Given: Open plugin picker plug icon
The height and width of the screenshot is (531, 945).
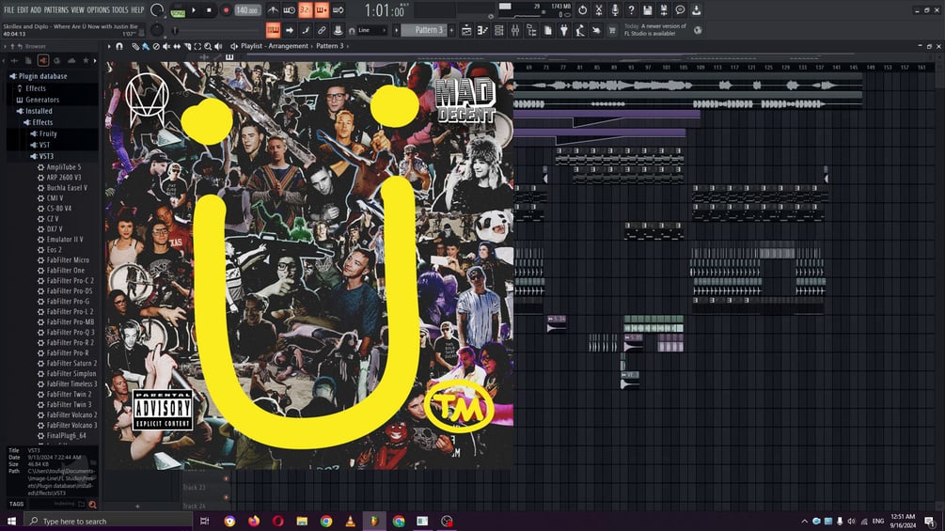Looking at the screenshot, I should coord(564,30).
